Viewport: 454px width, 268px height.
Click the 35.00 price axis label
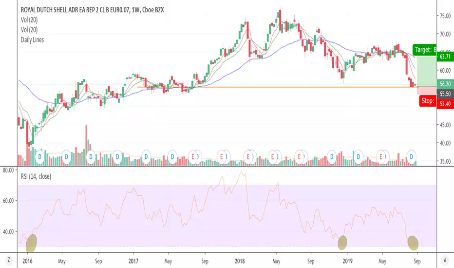[445, 161]
